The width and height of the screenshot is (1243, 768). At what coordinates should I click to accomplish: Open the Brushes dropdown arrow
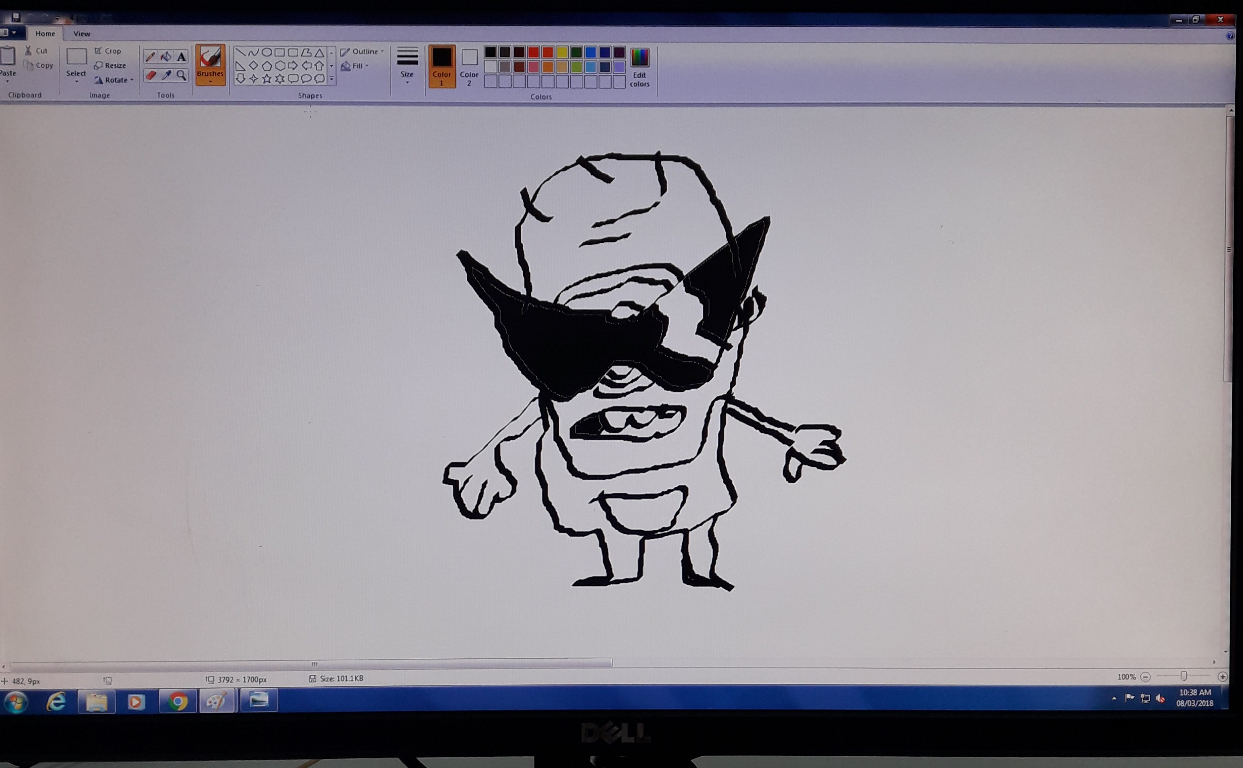coord(210,81)
